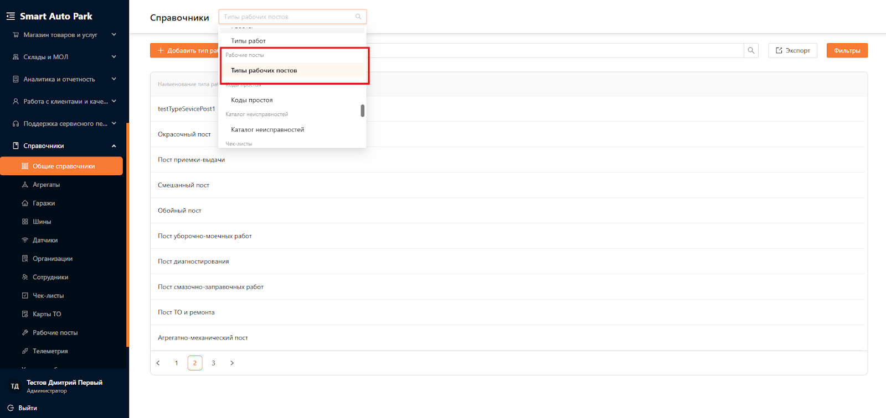The height and width of the screenshot is (418, 886).
Task: Click the hamburger menu icon beside Smart Auto Park
Action: [x=11, y=17]
